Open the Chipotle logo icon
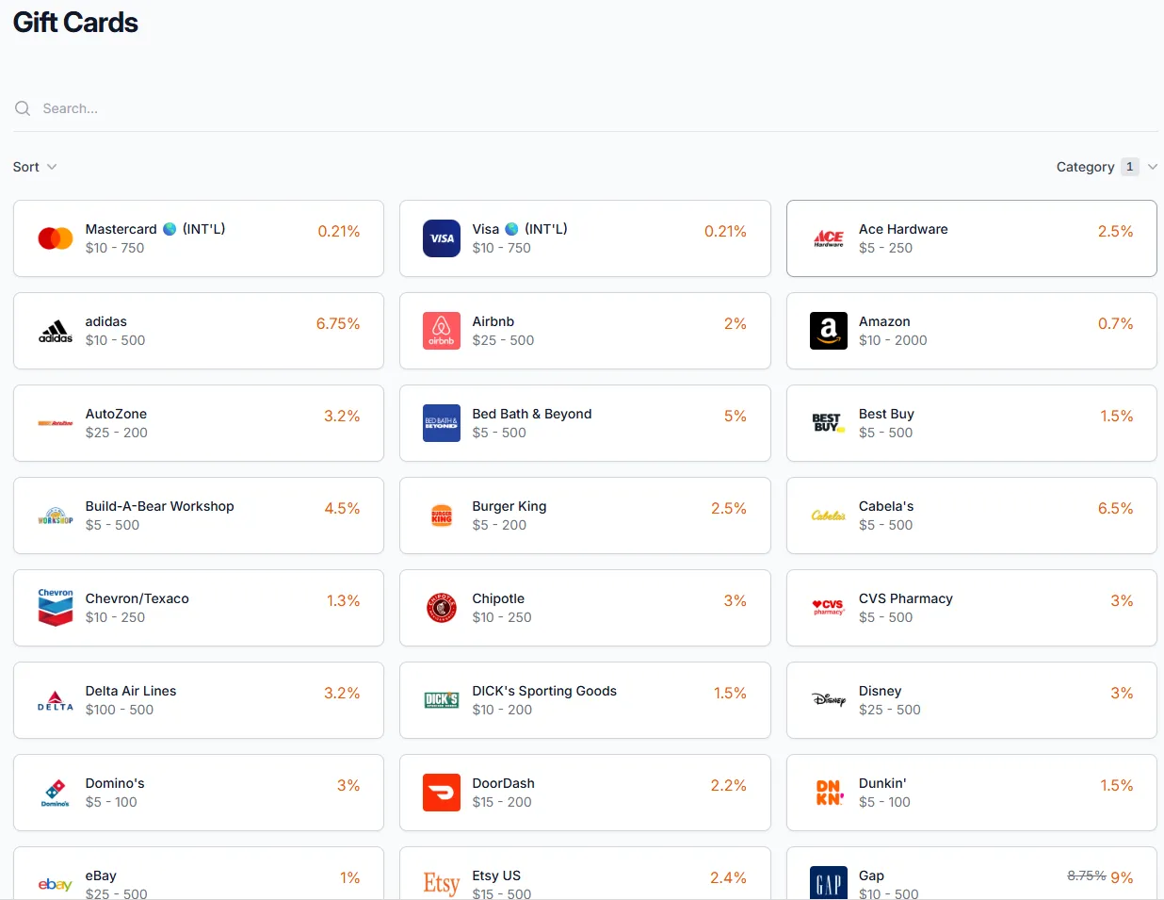Screen dimensions: 1164x900 pos(442,608)
